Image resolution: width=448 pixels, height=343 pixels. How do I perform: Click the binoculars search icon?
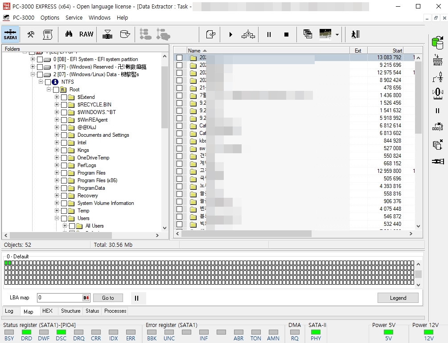69,34
